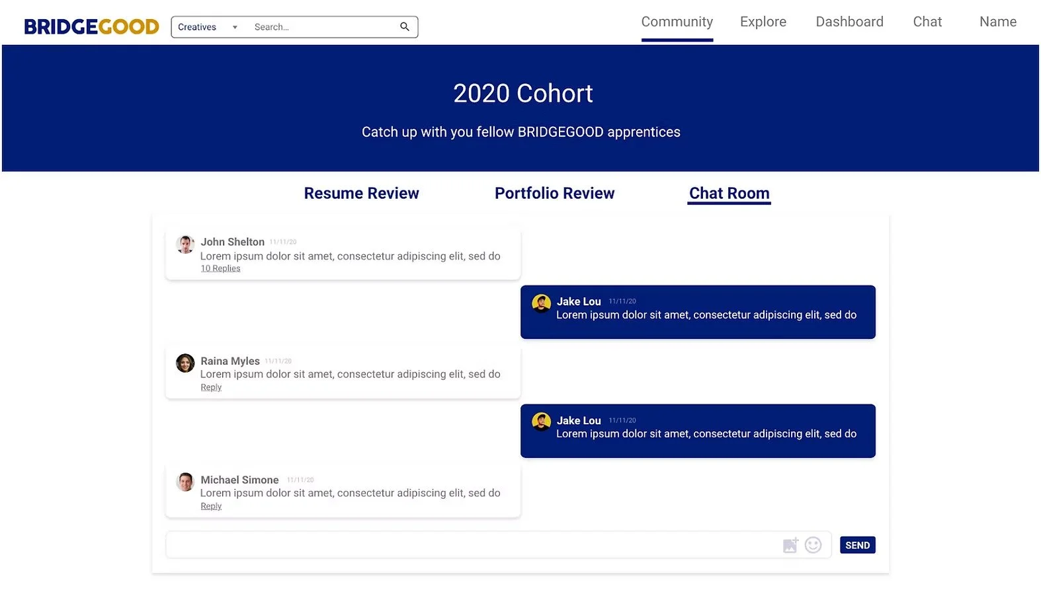Image resolution: width=1041 pixels, height=592 pixels.
Task: Click Michael Simone's avatar
Action: (x=185, y=482)
